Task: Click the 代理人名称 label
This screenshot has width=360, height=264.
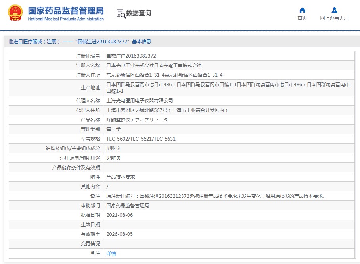Action: (88, 101)
